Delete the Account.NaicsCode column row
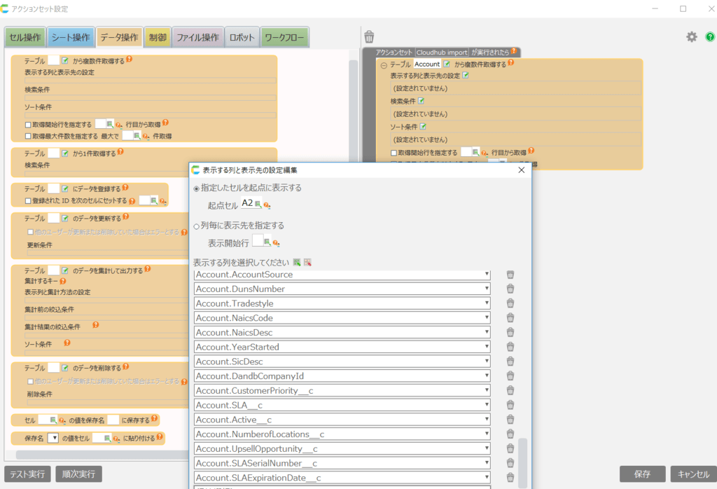717x489 pixels. click(x=510, y=318)
